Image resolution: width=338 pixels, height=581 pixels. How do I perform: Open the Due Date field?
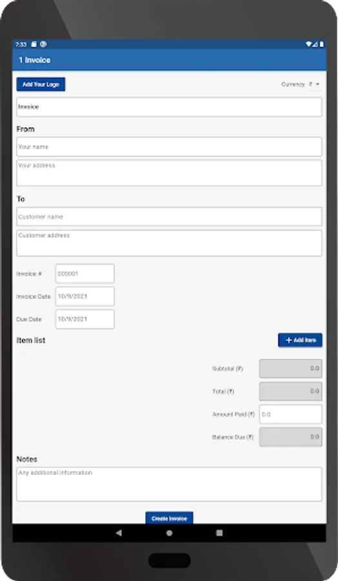(84, 319)
